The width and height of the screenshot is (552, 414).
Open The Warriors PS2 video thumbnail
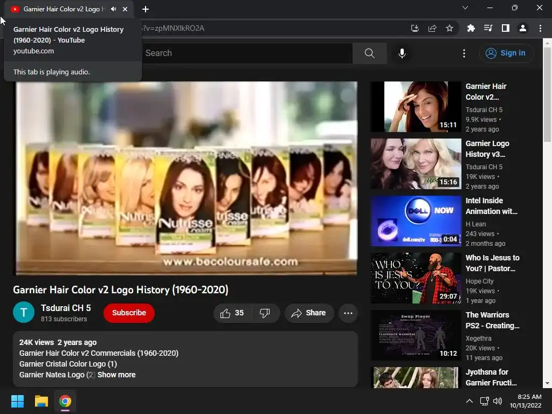[x=416, y=335]
